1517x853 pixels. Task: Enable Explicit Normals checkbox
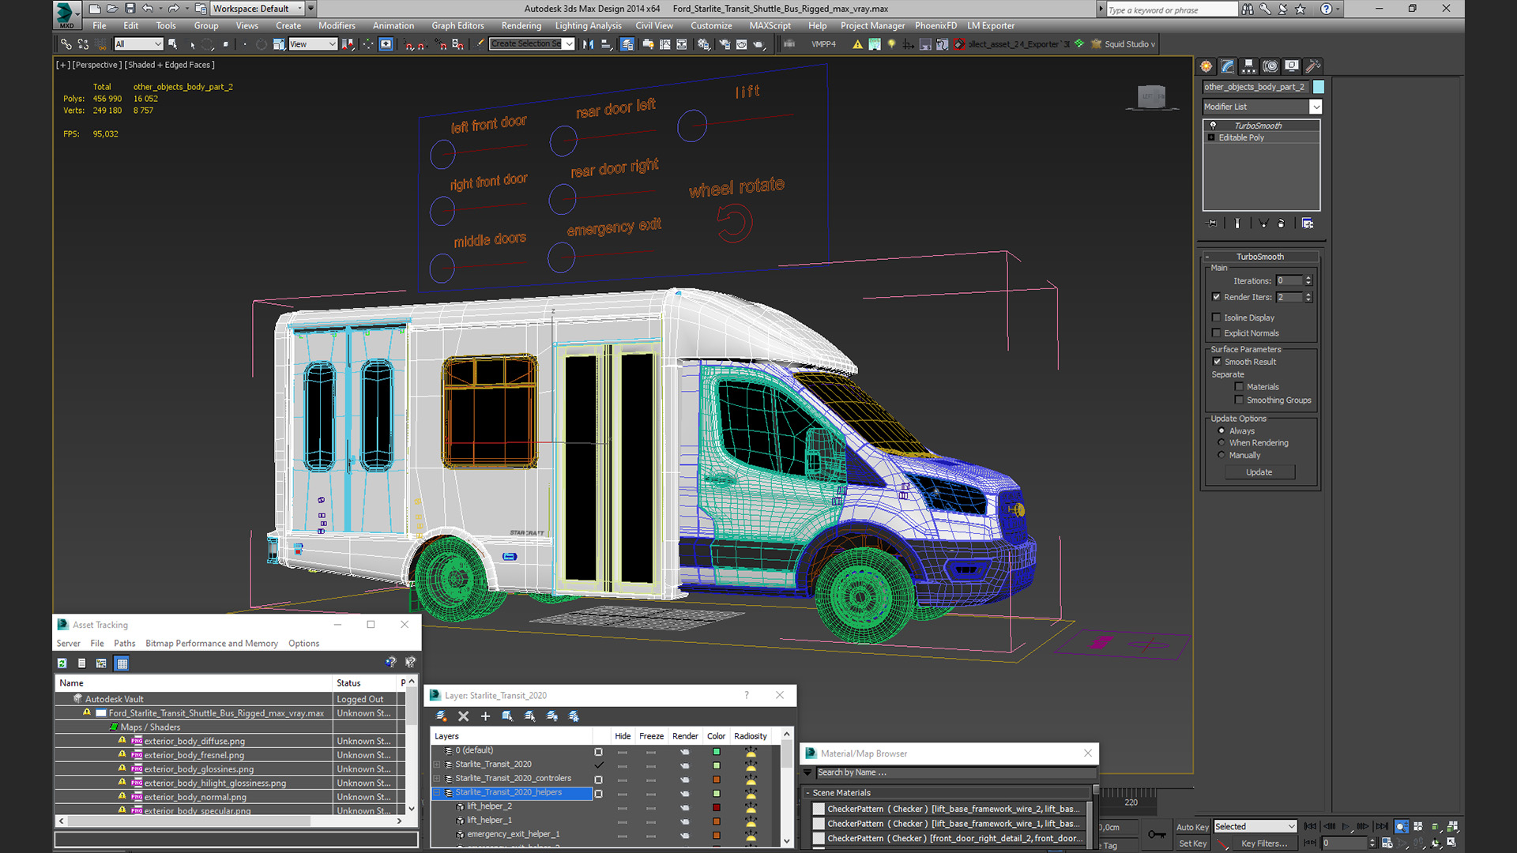1217,333
